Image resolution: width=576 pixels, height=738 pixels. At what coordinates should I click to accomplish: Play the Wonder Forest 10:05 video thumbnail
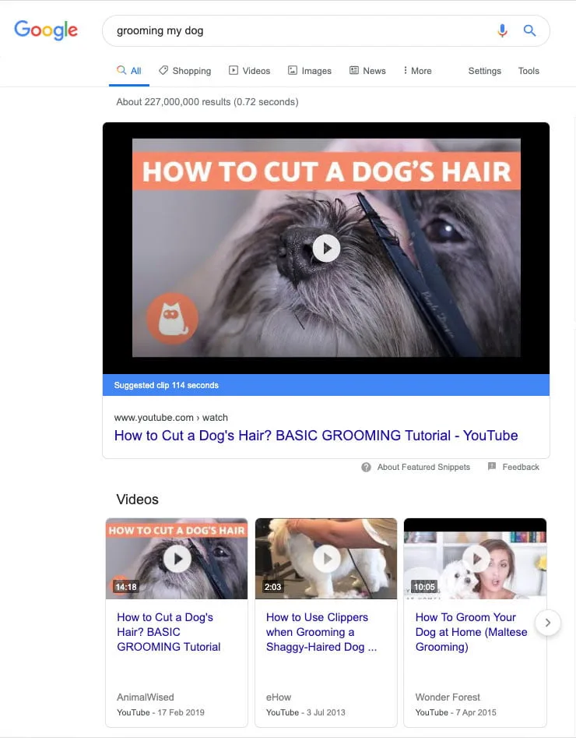coord(475,559)
